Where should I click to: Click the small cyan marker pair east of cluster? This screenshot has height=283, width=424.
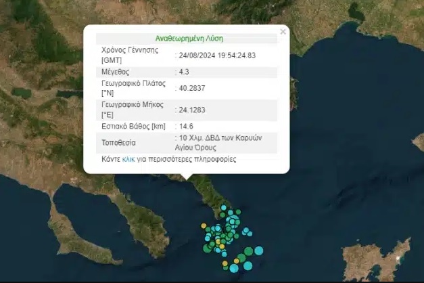(248, 233)
